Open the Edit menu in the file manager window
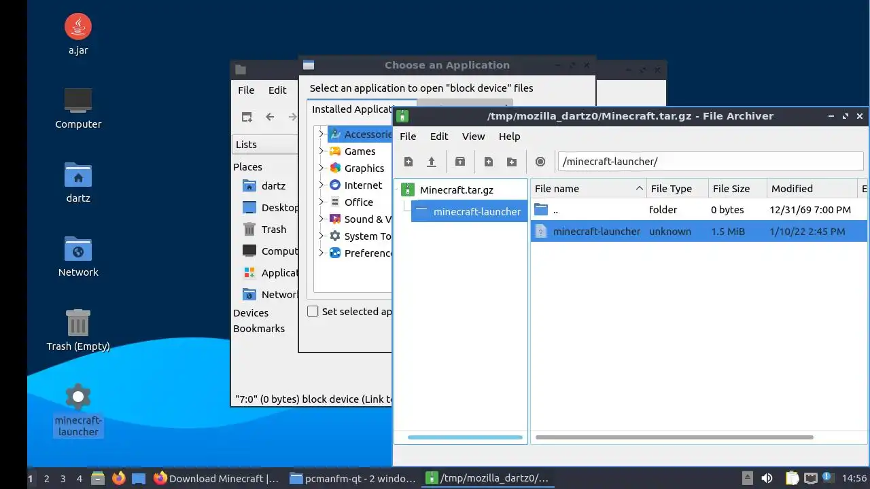This screenshot has height=489, width=870. pos(277,90)
